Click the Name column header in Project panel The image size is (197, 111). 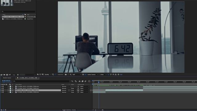click(4, 14)
